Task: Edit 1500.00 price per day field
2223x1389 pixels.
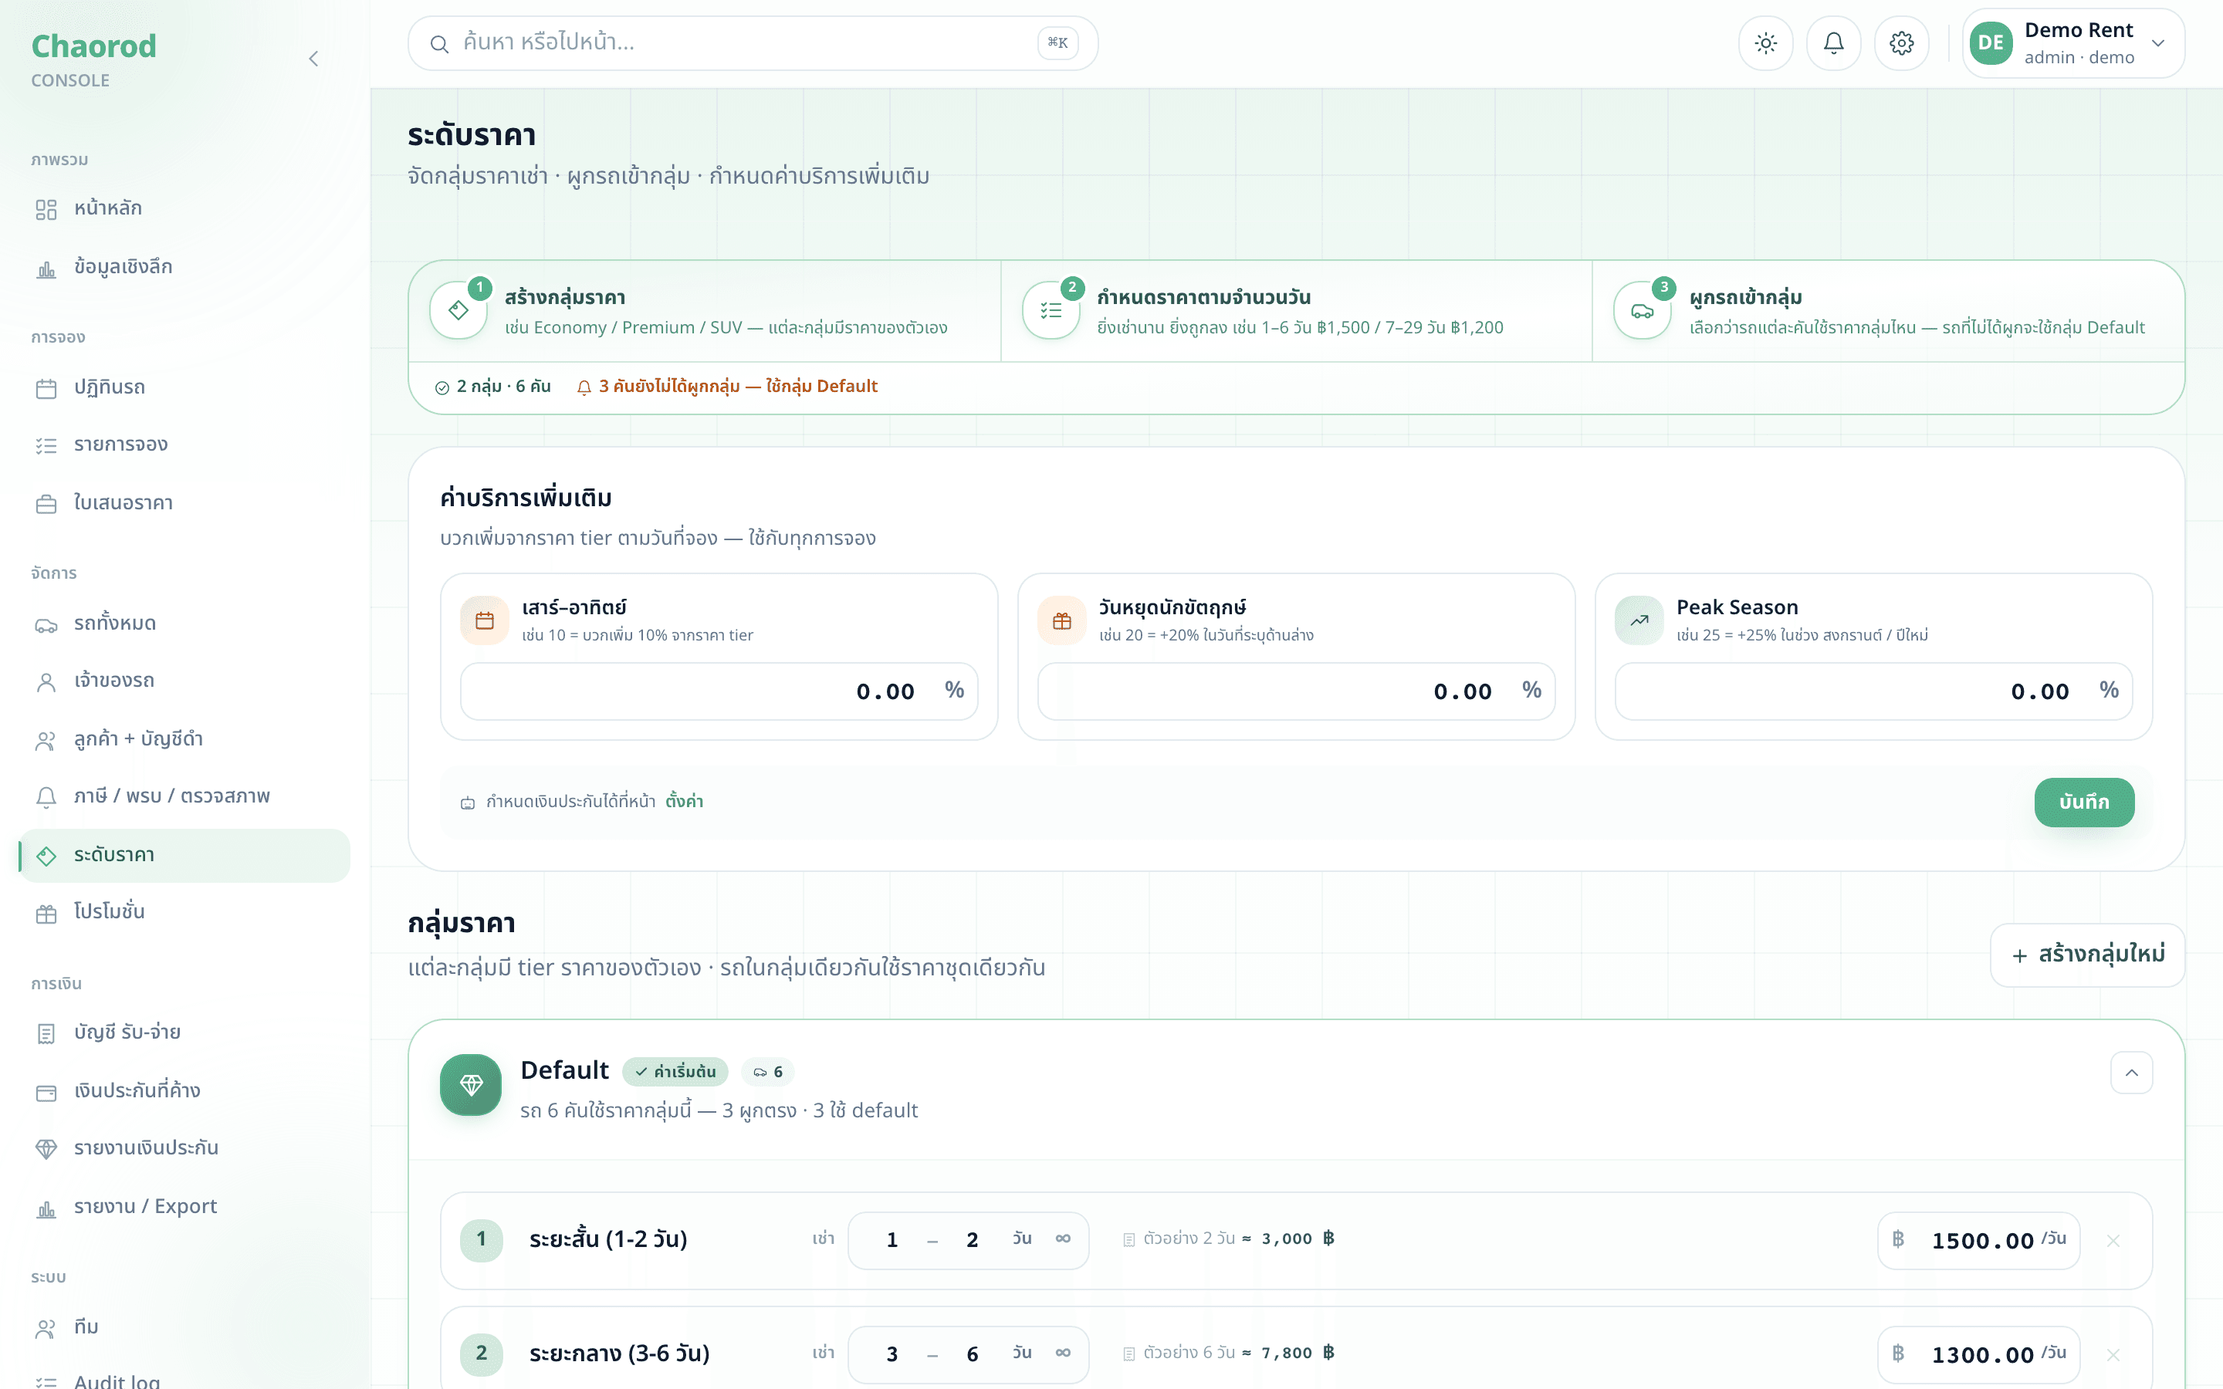Action: click(x=1978, y=1240)
